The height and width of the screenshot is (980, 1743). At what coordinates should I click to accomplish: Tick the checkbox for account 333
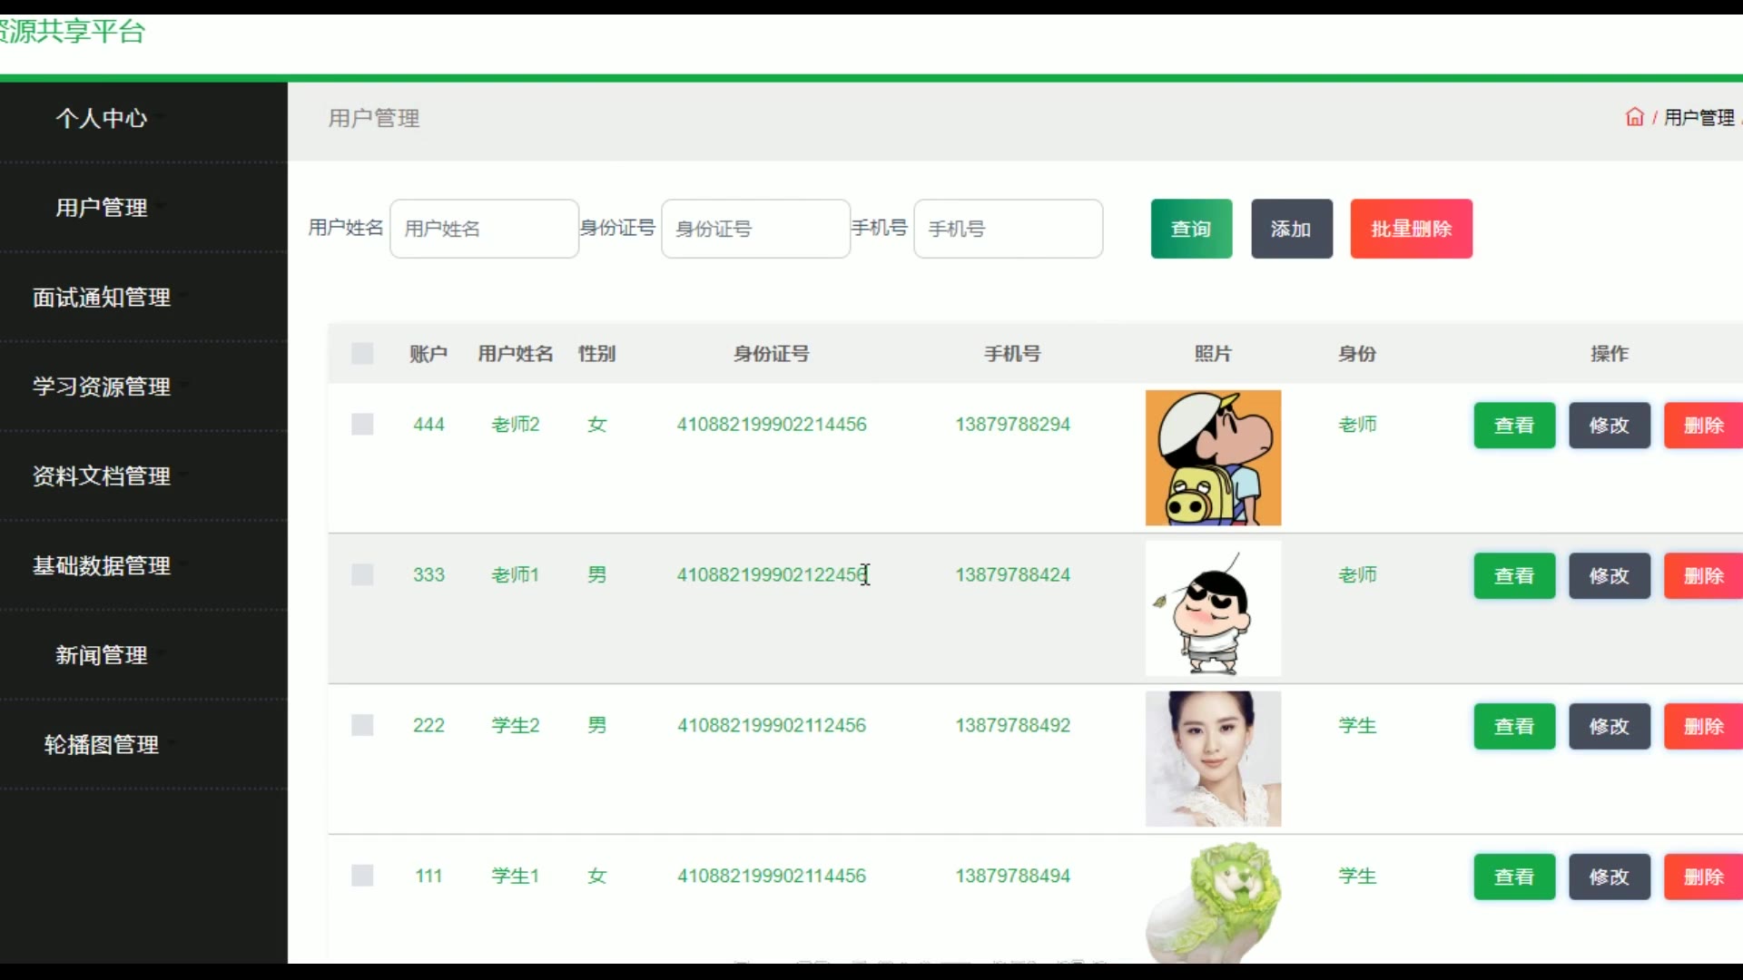click(362, 575)
